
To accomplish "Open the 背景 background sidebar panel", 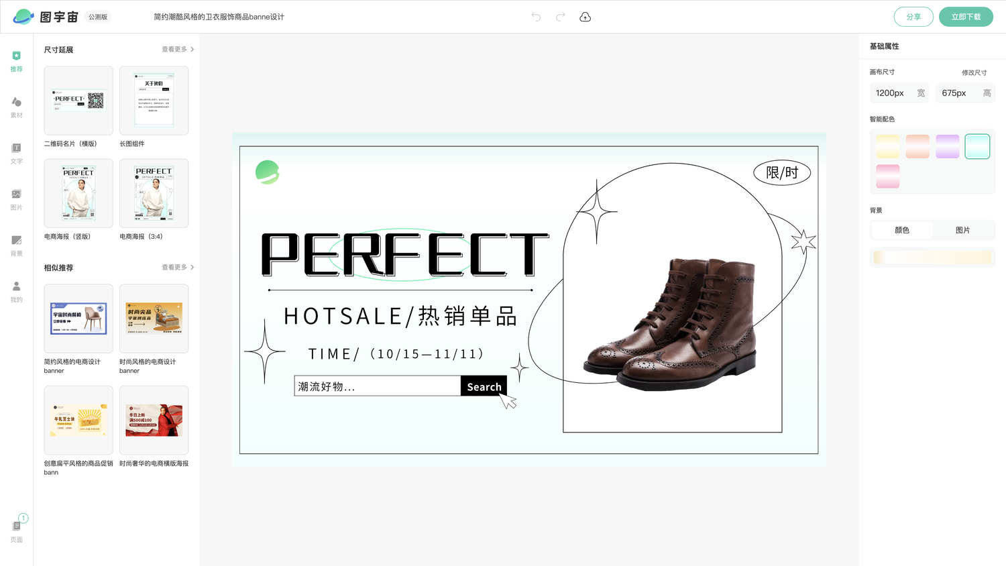I will [16, 245].
